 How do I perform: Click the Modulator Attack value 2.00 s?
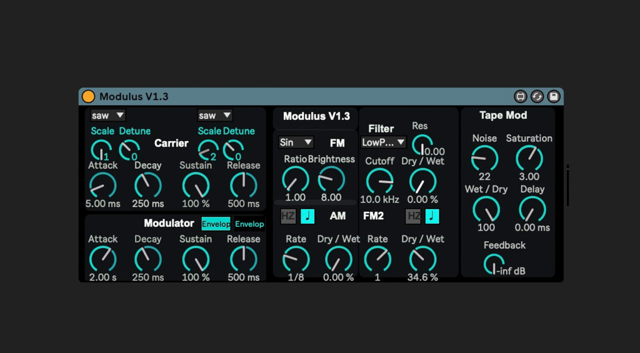pos(103,277)
